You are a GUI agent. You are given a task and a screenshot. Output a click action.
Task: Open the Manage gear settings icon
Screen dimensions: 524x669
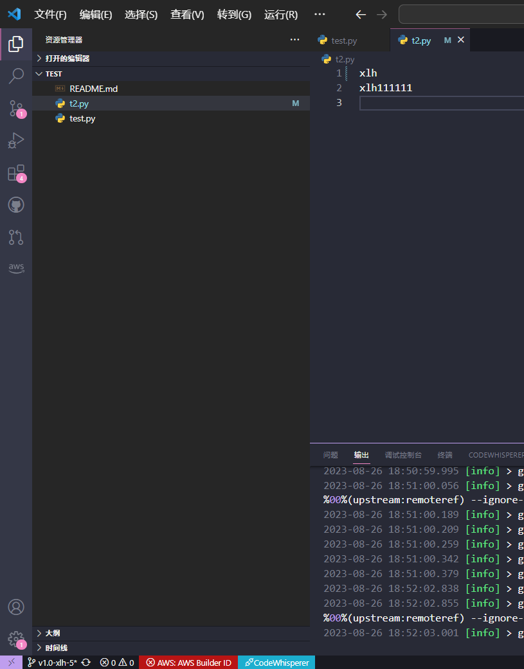[16, 639]
